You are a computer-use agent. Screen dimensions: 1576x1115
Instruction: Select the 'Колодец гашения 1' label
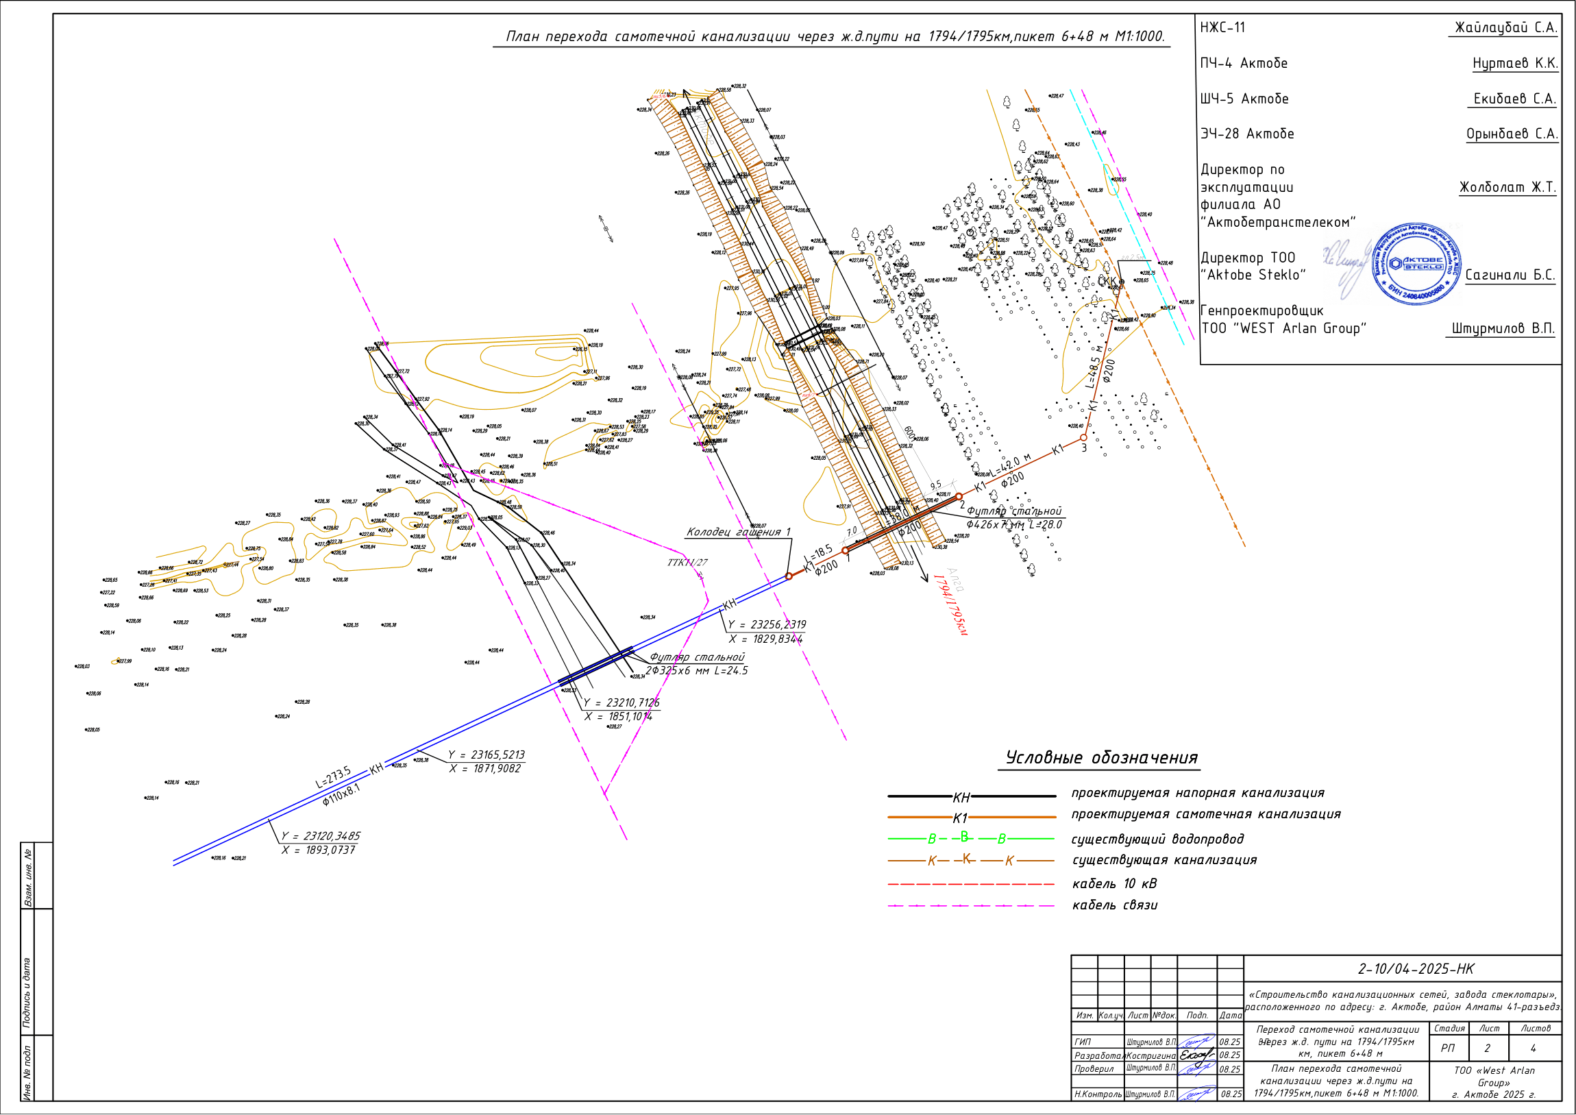click(x=739, y=532)
